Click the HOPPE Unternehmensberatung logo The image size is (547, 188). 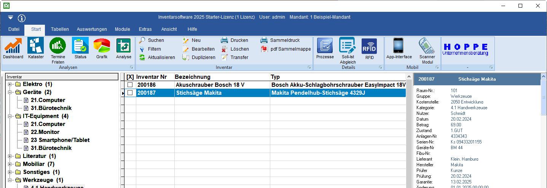click(x=466, y=49)
